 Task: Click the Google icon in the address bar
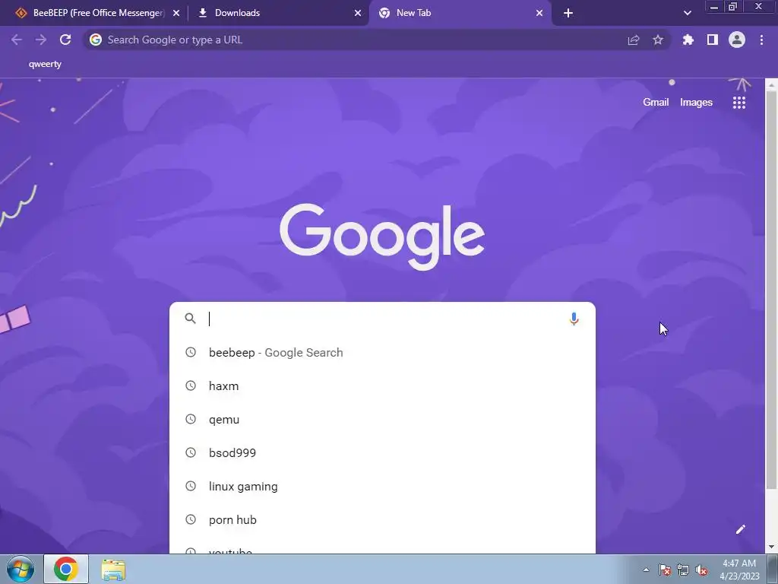pos(96,40)
